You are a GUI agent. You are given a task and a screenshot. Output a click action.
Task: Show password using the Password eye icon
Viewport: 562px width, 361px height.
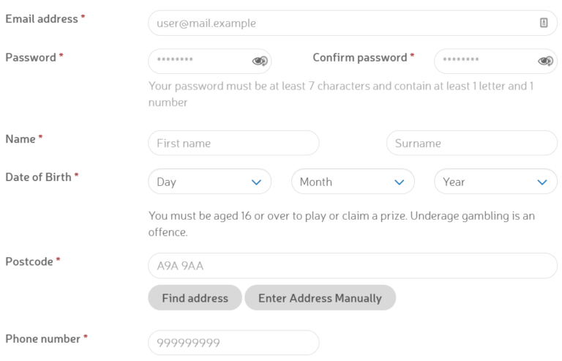(260, 62)
